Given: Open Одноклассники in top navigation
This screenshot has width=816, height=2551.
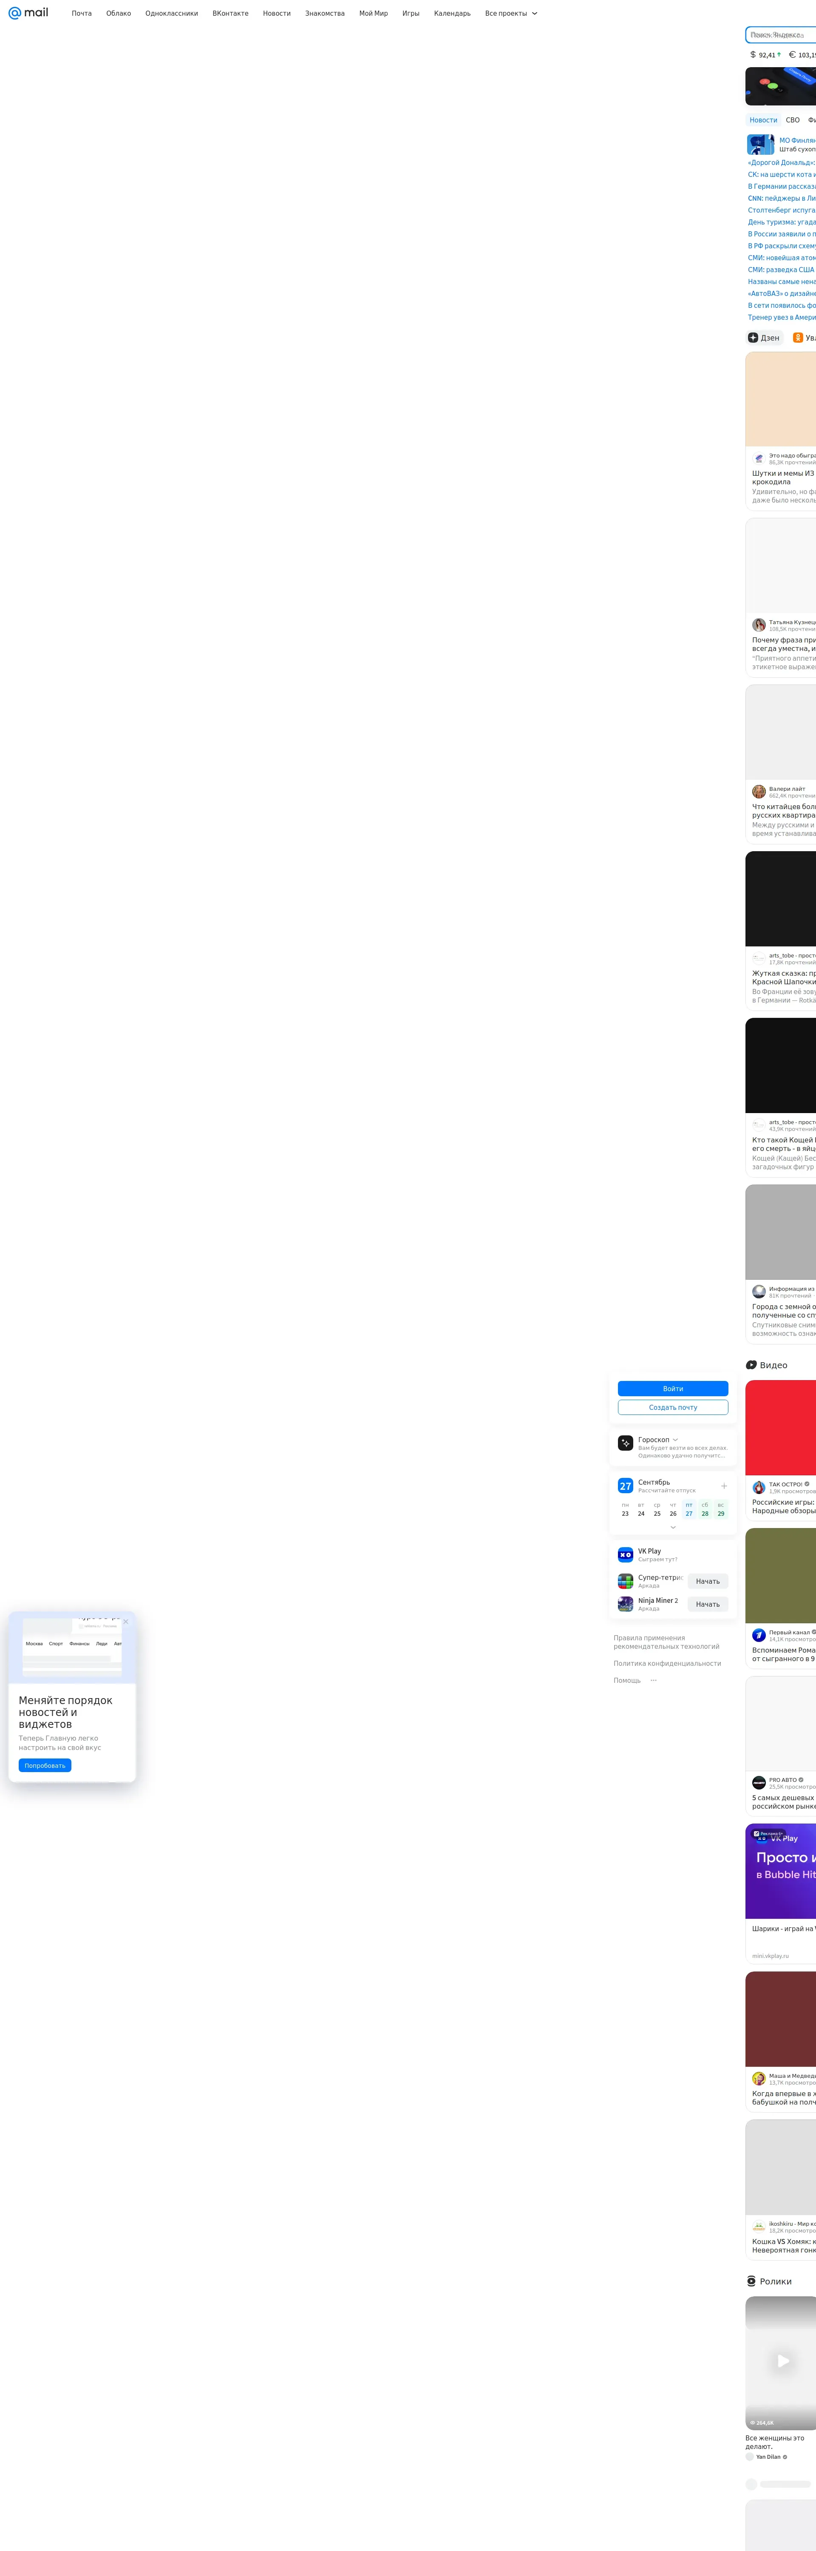Looking at the screenshot, I should click(x=171, y=13).
